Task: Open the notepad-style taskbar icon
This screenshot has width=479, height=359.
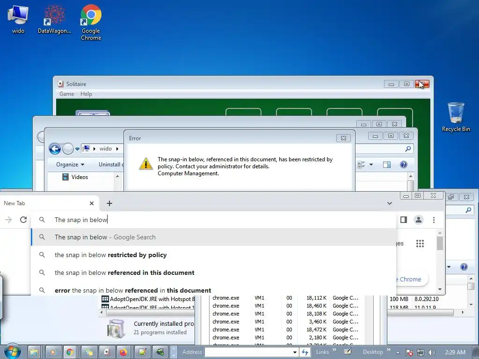Action: pyautogui.click(x=142, y=352)
